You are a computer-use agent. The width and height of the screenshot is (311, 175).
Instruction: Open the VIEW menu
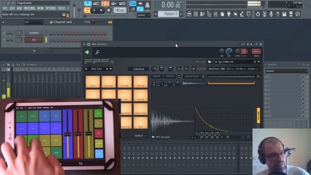40,8
